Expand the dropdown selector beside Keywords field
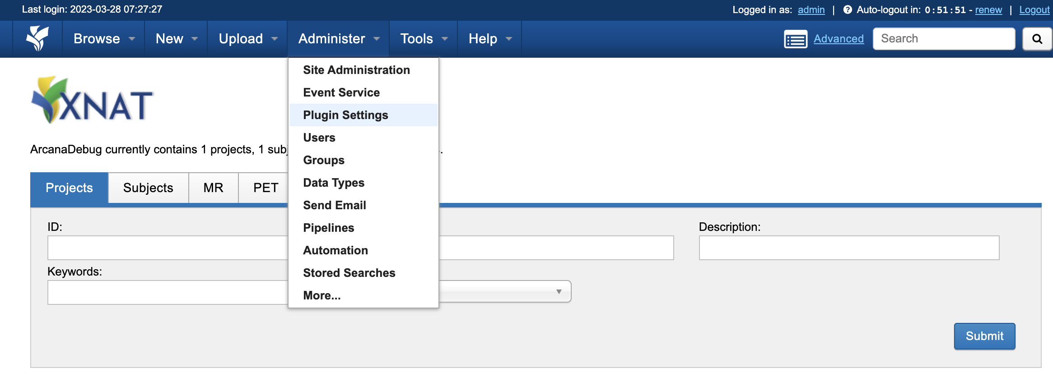Viewport: 1053px width, 377px height. tap(505, 291)
